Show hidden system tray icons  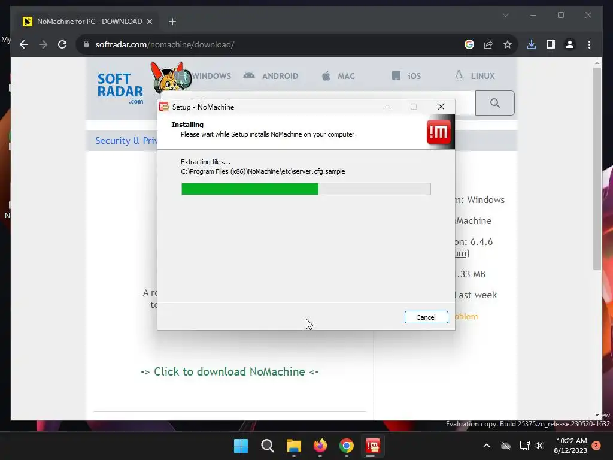487,446
